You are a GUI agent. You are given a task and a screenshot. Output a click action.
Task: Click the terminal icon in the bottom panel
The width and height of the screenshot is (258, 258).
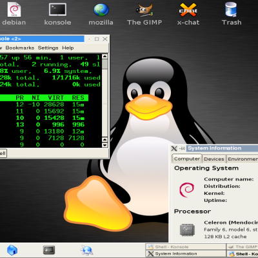(49, 250)
